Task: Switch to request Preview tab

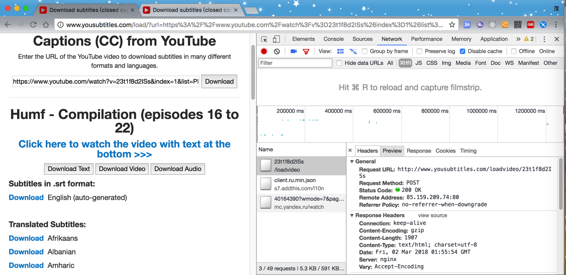Action: (x=392, y=151)
